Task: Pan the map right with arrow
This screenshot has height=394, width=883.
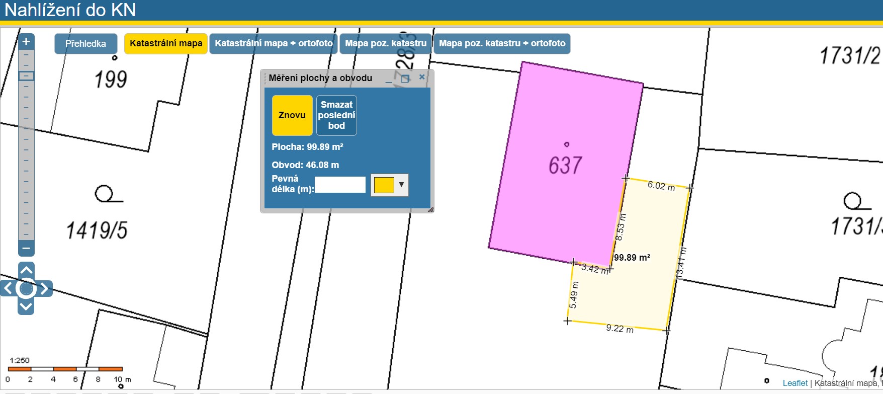Action: click(45, 288)
